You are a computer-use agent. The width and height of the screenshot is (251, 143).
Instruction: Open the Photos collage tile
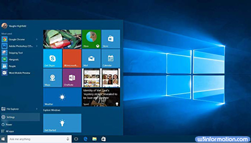coord(101,78)
